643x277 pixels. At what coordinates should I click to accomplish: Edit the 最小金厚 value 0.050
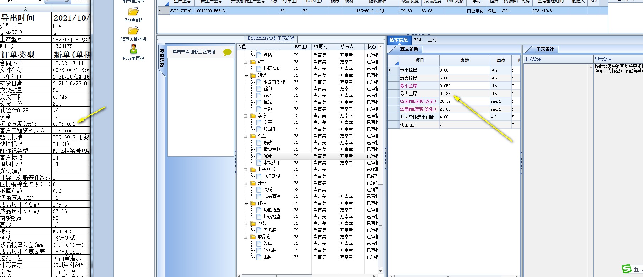(x=465, y=86)
